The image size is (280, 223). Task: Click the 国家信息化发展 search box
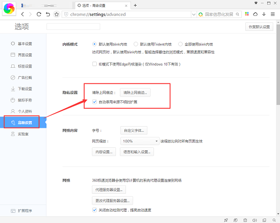click(x=219, y=15)
